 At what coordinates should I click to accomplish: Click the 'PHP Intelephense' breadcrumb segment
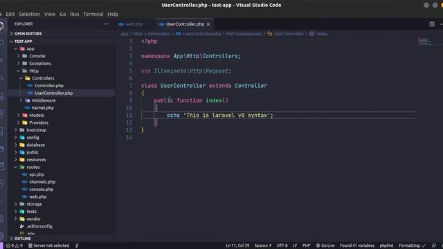(244, 34)
